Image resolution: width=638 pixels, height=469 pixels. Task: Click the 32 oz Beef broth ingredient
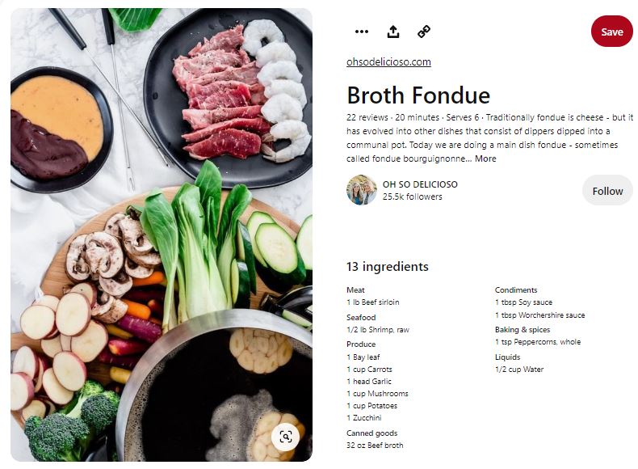(x=375, y=446)
